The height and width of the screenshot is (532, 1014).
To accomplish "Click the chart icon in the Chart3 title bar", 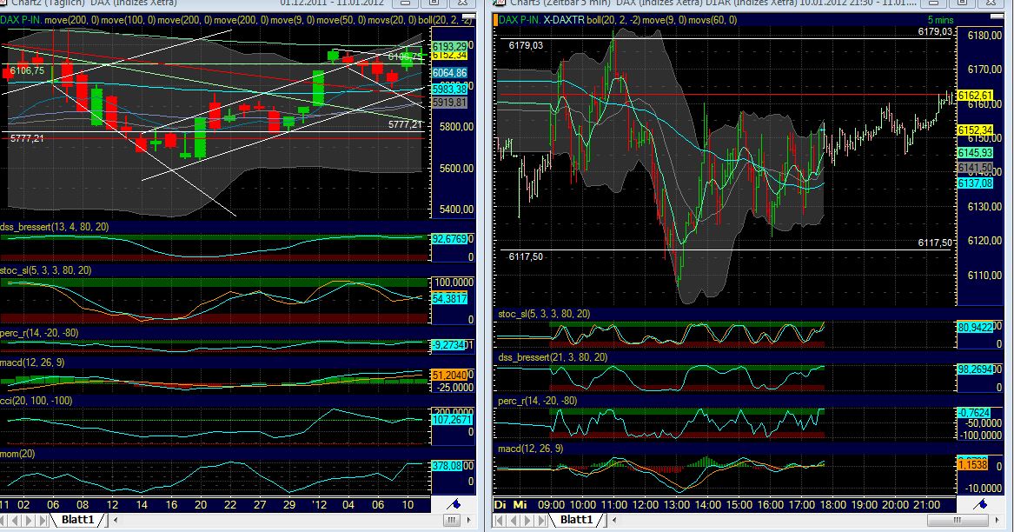I will [498, 4].
